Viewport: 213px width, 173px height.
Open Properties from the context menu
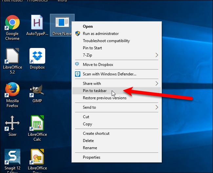[91, 157]
